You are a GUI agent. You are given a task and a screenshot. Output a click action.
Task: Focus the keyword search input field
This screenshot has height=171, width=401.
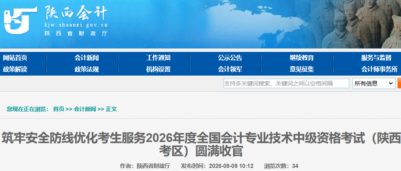[286, 84]
